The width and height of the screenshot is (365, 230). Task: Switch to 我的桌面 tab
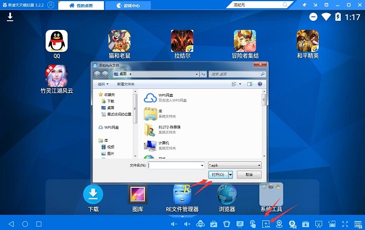pos(81,6)
